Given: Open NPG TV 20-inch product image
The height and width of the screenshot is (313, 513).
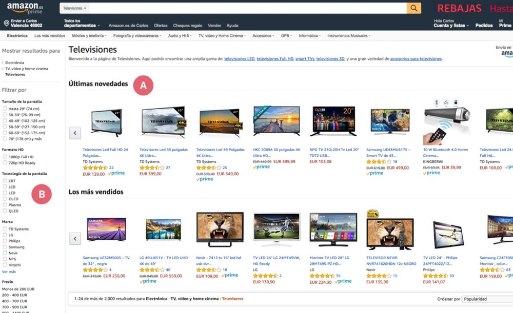Looking at the screenshot, I should 333,121.
